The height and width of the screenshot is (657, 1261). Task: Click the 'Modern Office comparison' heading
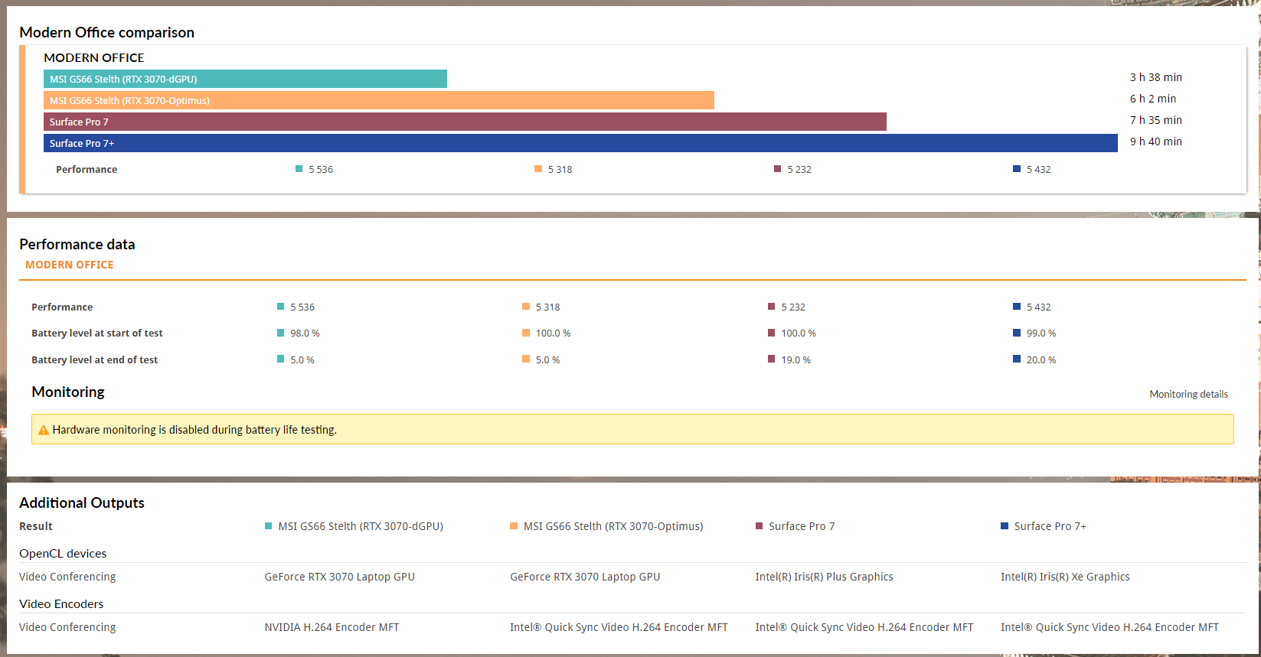107,32
